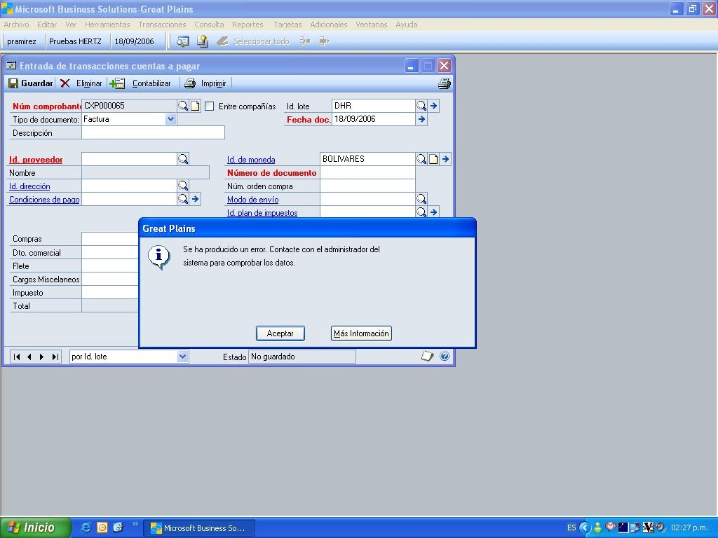Go to the first record navigation button
Screen dimensions: 718x538
pos(17,357)
